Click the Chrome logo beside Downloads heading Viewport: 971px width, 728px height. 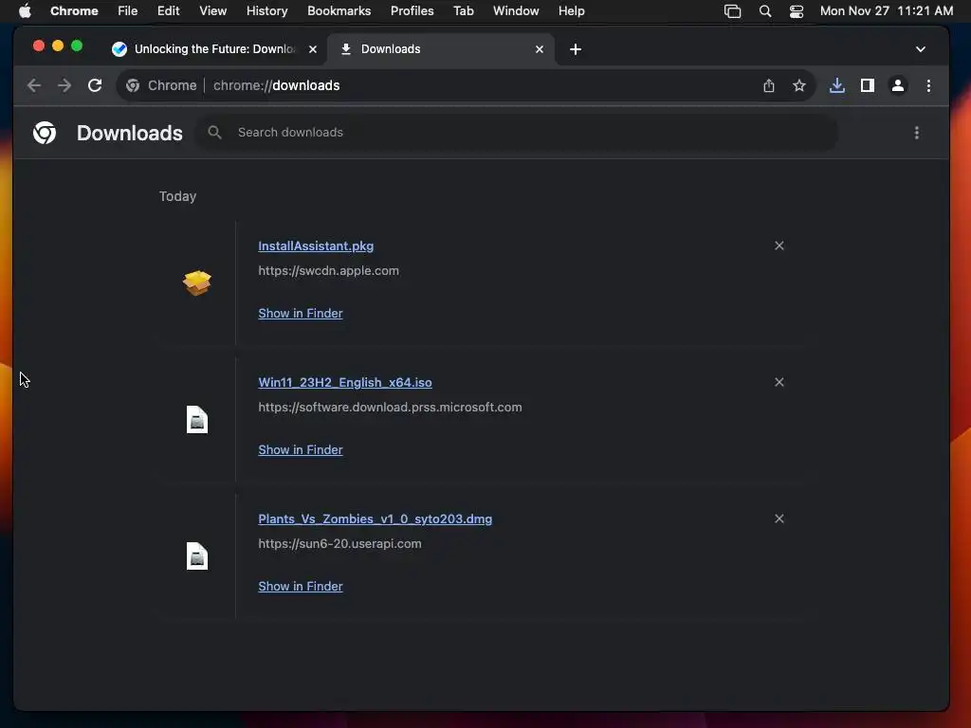coord(45,133)
